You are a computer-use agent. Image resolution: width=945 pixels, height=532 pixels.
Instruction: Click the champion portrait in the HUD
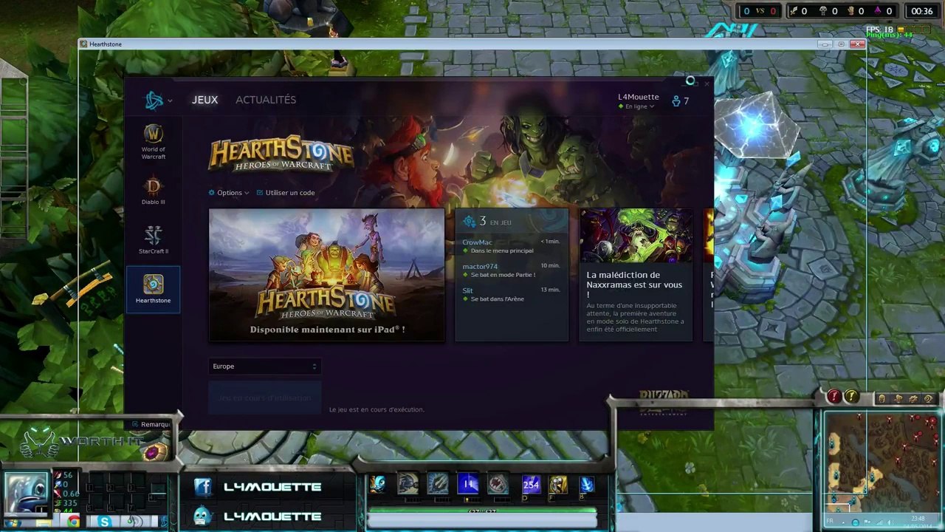[x=27, y=491]
